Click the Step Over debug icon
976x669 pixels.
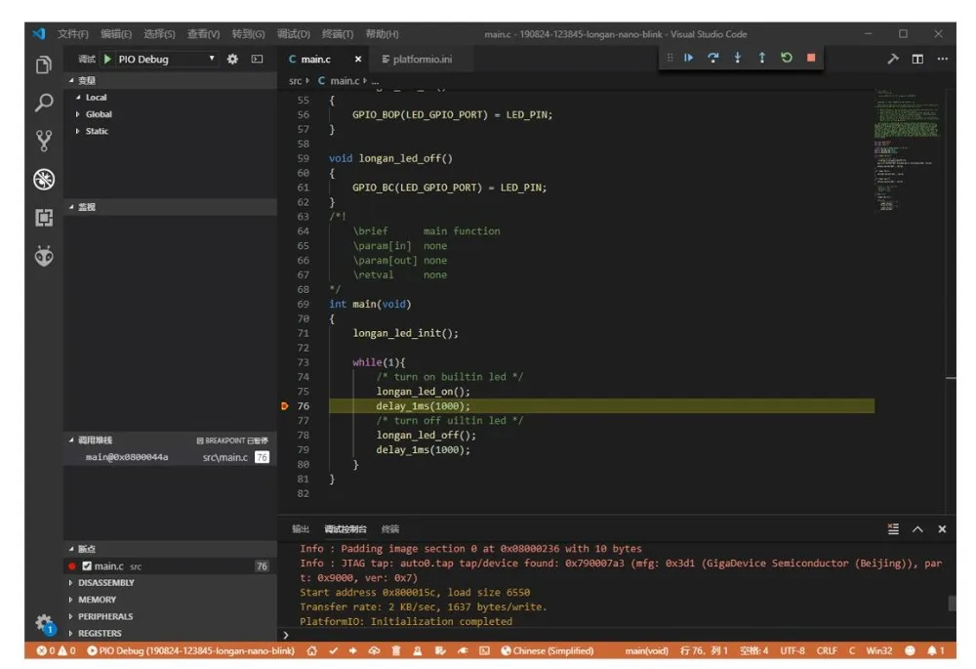pyautogui.click(x=712, y=58)
